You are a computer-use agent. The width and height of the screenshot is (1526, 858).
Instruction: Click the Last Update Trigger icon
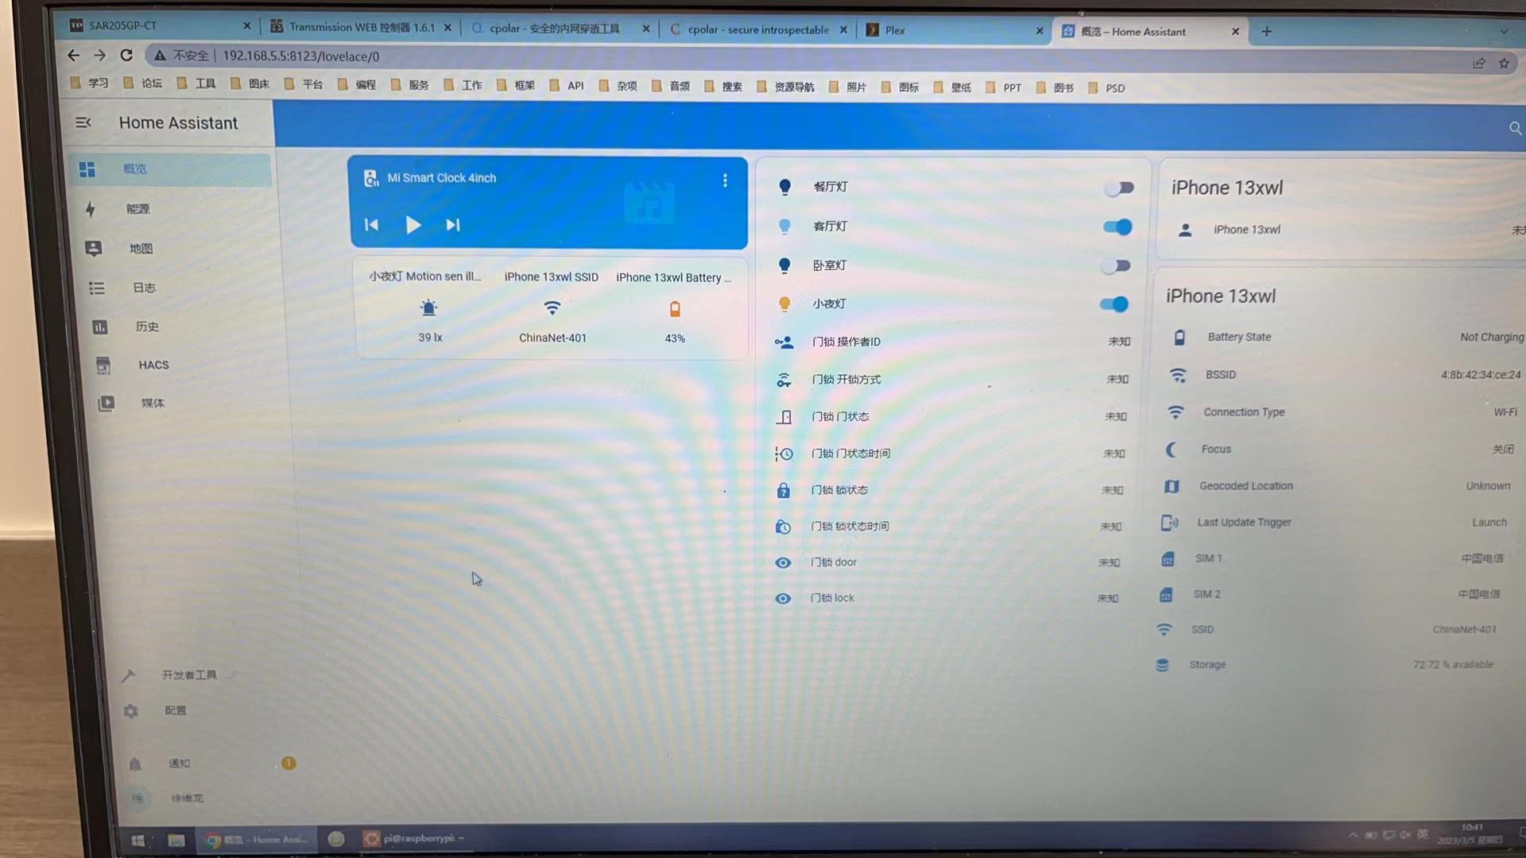coord(1169,523)
